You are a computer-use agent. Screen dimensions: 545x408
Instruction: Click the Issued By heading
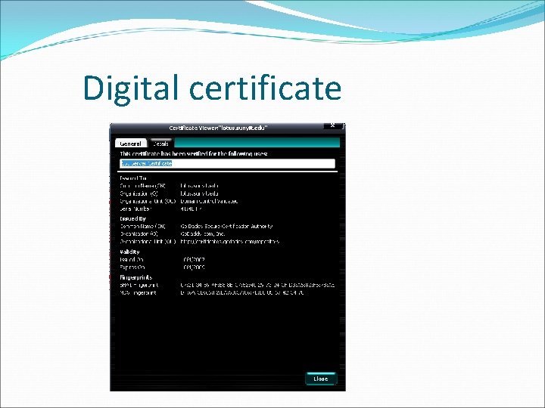coord(132,218)
